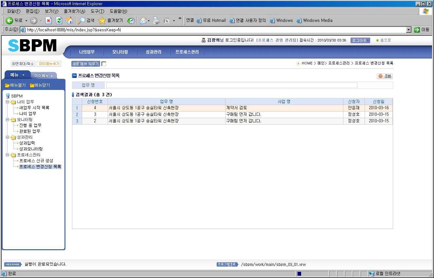Click the Windows Media link

point(315,20)
